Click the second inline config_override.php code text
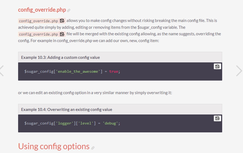This screenshot has height=153, width=243. coord(38,34)
